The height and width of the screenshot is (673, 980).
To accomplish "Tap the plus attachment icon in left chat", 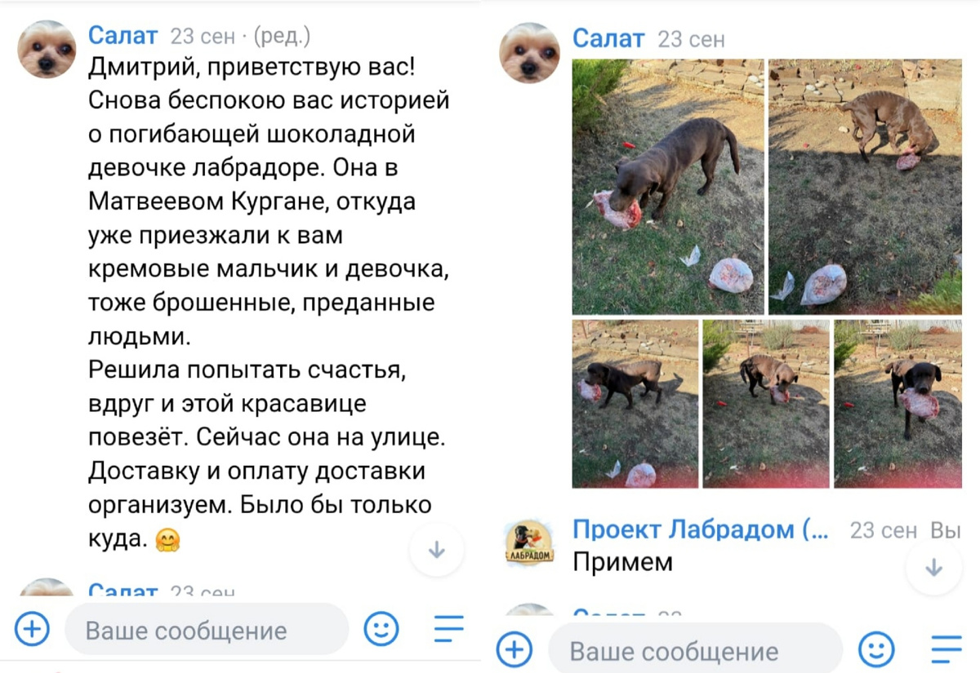I will click(x=33, y=629).
